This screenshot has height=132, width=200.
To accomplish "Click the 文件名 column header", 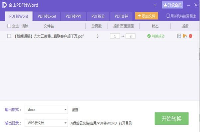I will coord(49,26).
